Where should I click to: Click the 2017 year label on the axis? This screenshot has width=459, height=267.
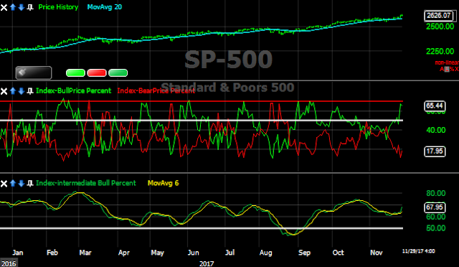point(207,264)
